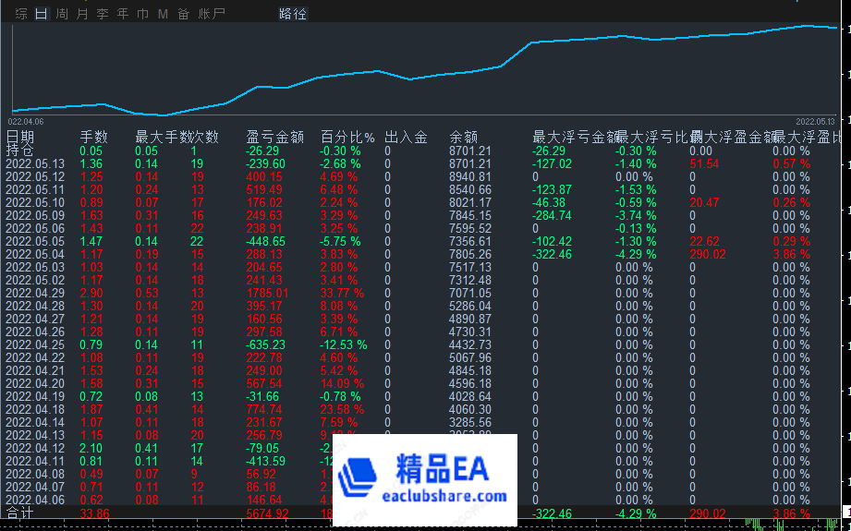Click the max lots value 0.53
The width and height of the screenshot is (851, 531).
147,294
